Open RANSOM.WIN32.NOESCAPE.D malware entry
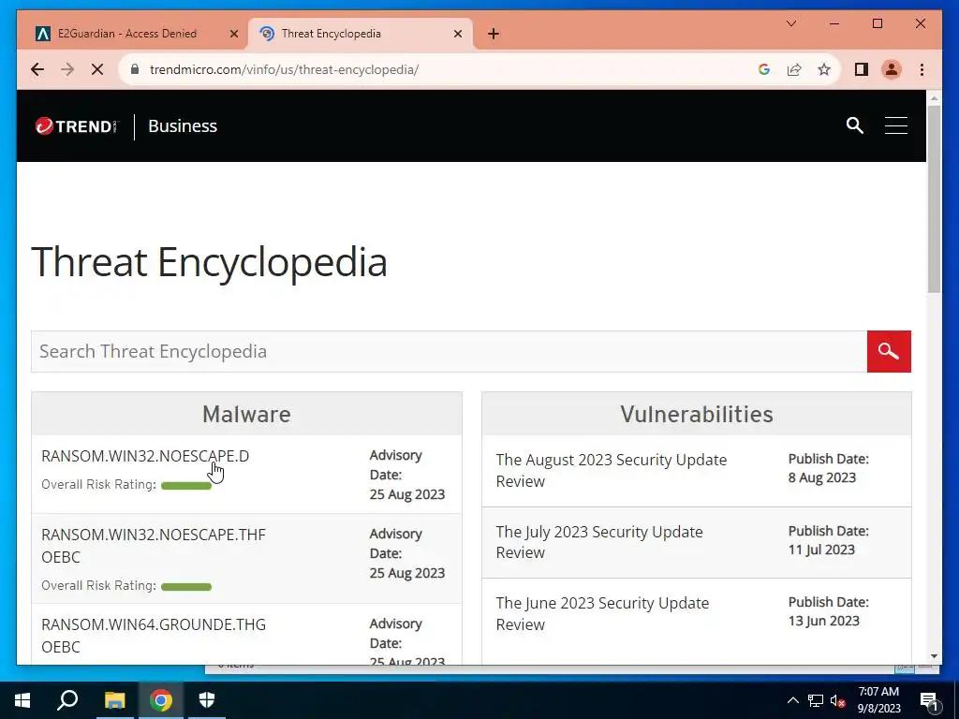The height and width of the screenshot is (719, 959). [145, 456]
